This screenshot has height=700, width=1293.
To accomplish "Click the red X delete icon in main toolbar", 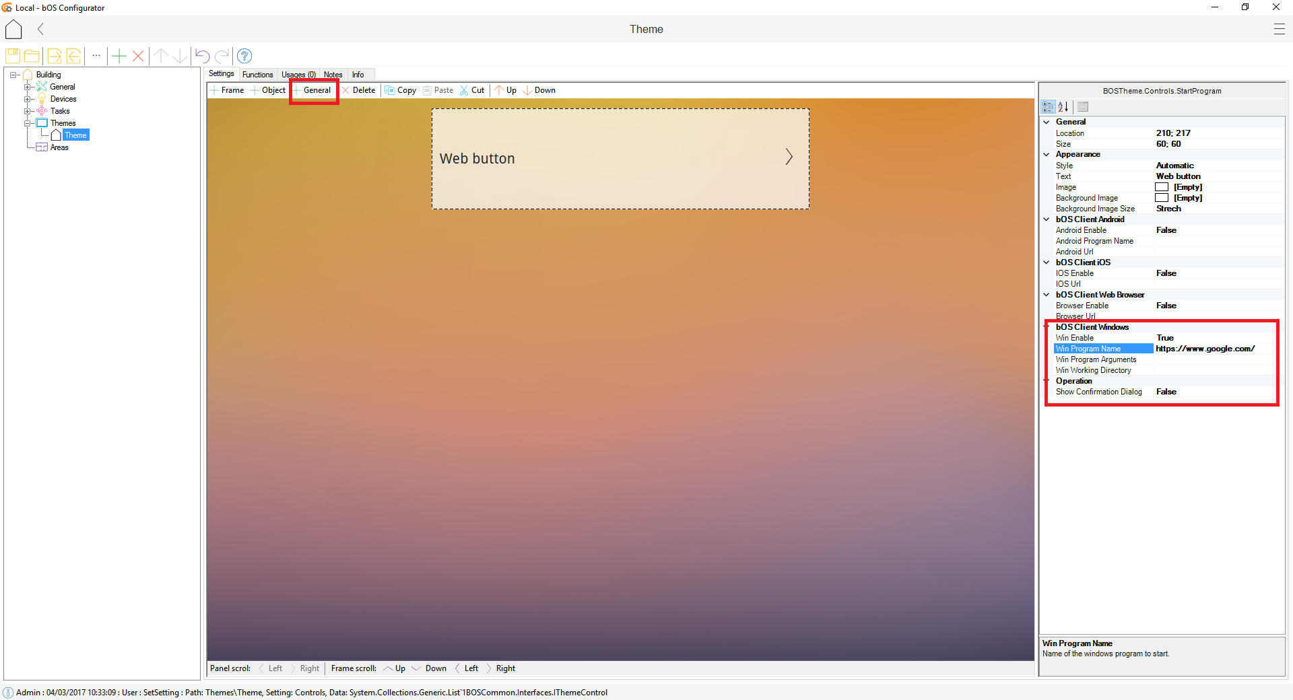I will coord(138,56).
